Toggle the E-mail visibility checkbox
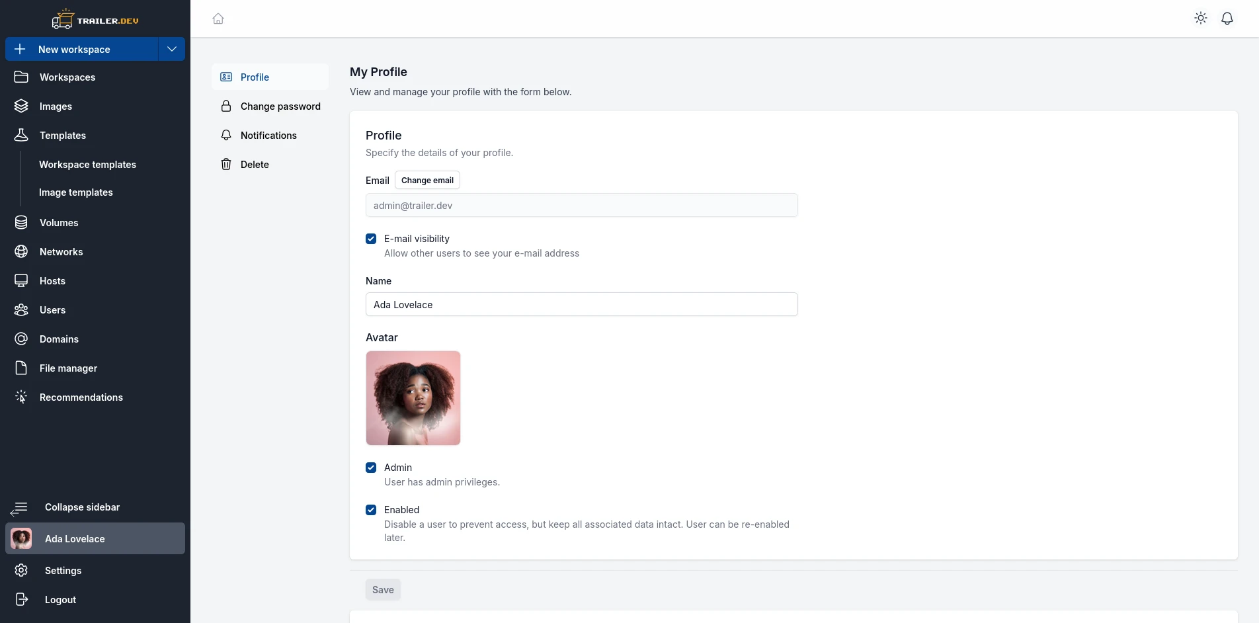Viewport: 1259px width, 623px height. [x=371, y=239]
